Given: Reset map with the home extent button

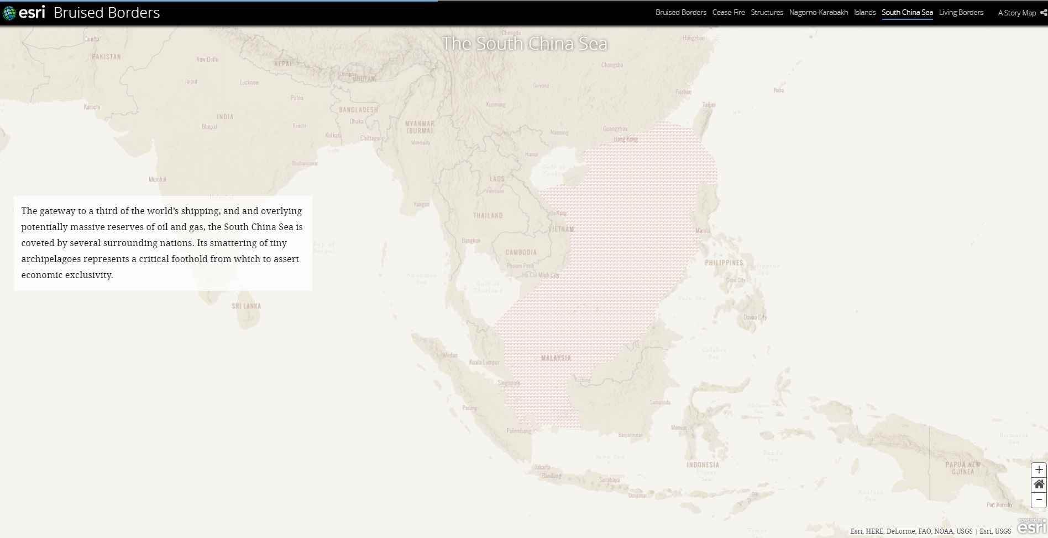Looking at the screenshot, I should click(x=1039, y=484).
